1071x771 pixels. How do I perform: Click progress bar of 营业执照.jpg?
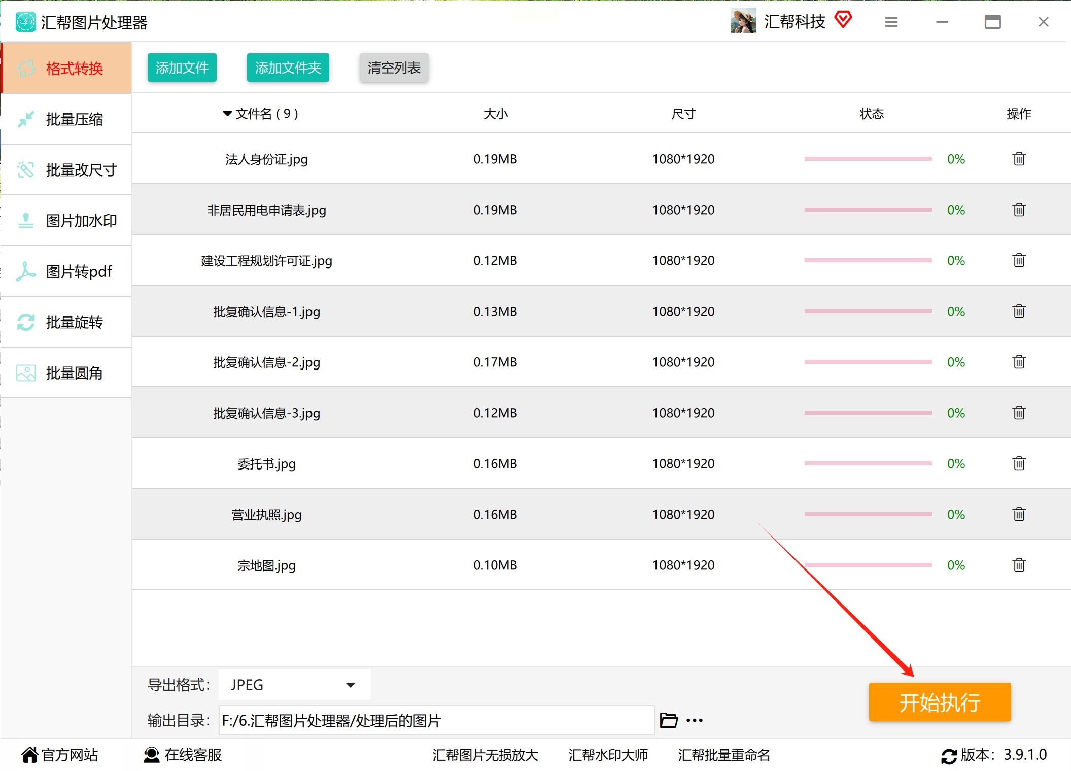point(868,514)
